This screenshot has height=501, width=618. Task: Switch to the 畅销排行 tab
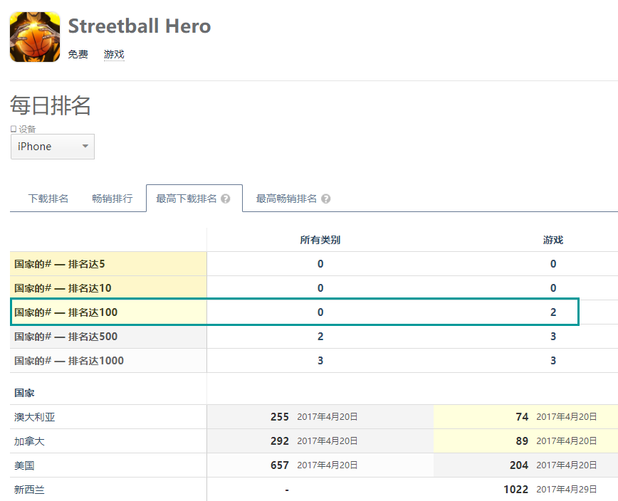112,199
